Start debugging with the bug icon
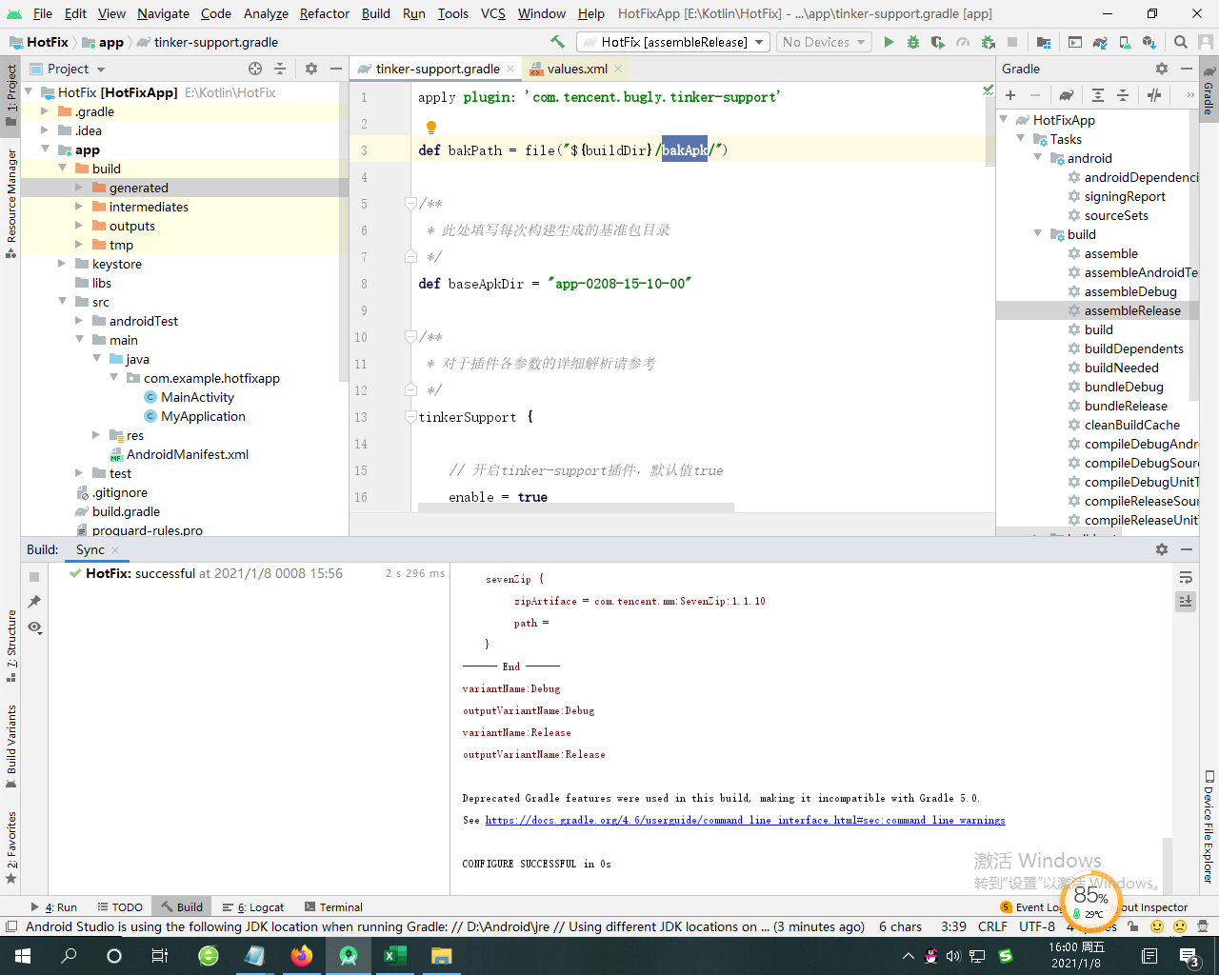Viewport: 1219px width, 975px height. [x=913, y=42]
